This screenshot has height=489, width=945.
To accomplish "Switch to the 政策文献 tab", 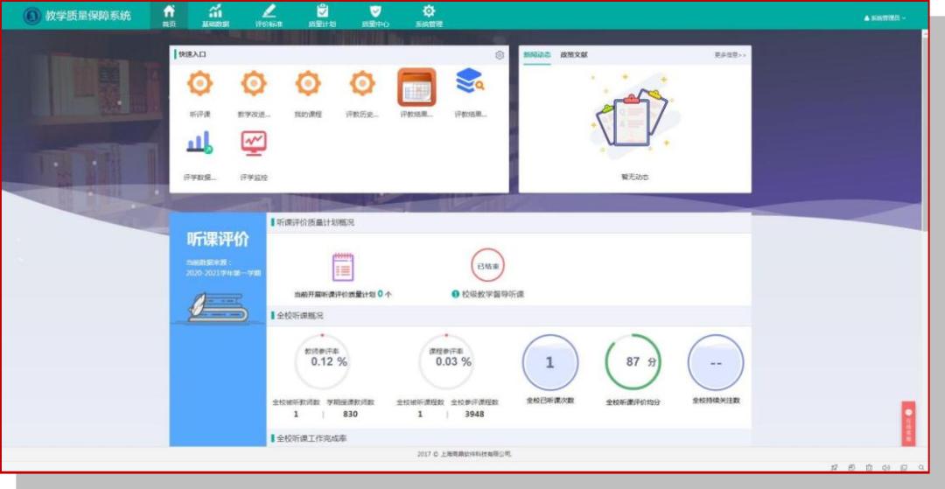I will click(x=574, y=55).
